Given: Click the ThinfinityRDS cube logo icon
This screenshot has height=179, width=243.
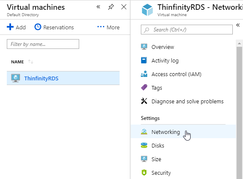Looking at the screenshot, I should pyautogui.click(x=147, y=10).
